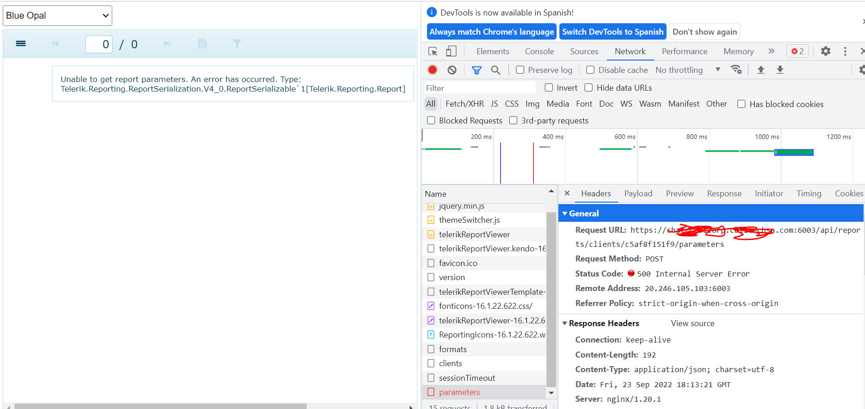The image size is (865, 409).
Task: Click the View source link
Action: (x=692, y=323)
